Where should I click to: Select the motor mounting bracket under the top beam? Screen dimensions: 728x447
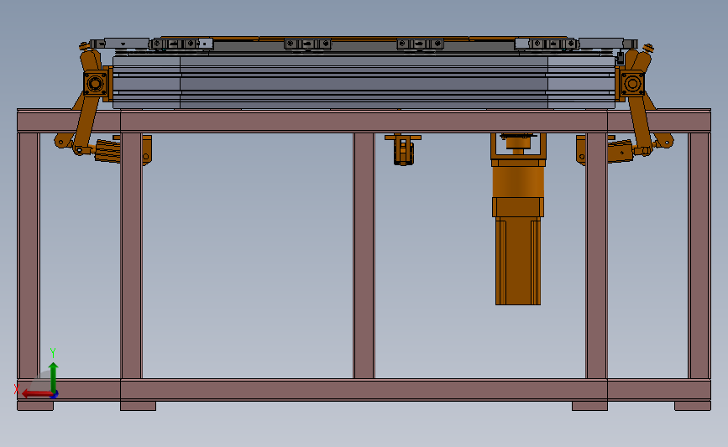pos(518,147)
